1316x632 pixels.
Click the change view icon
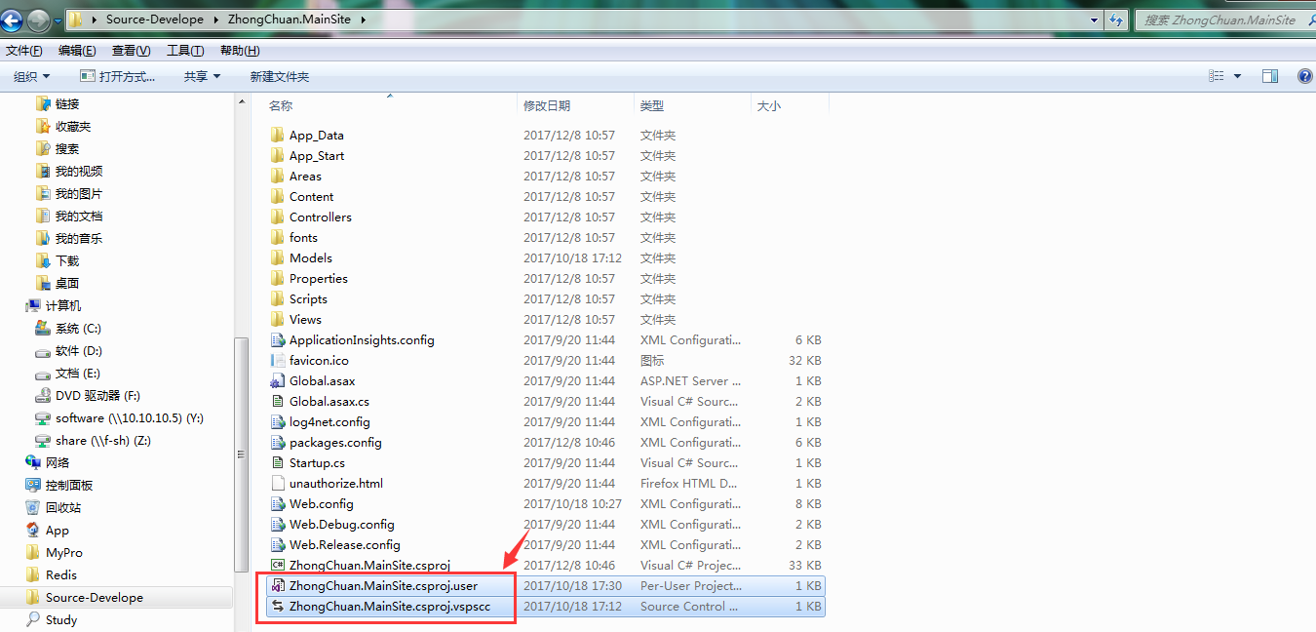[1216, 76]
